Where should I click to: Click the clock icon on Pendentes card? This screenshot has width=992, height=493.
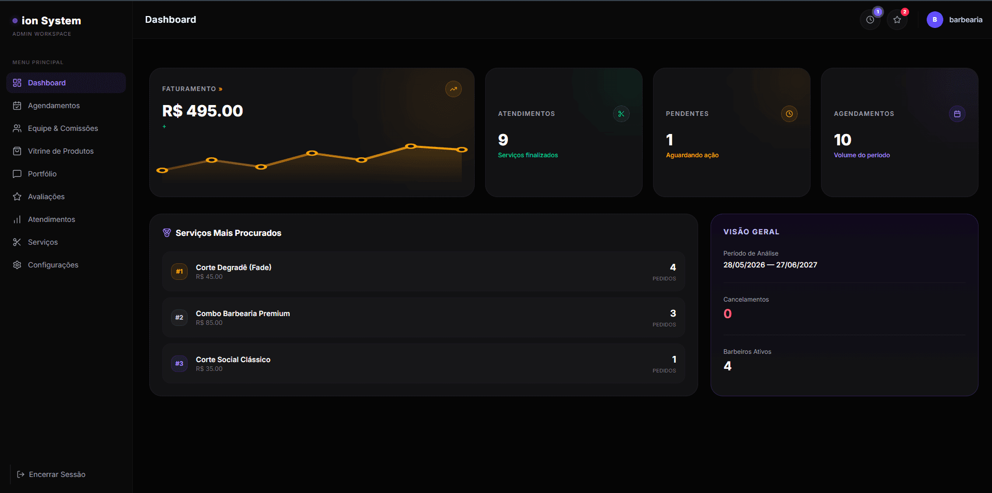pyautogui.click(x=789, y=114)
